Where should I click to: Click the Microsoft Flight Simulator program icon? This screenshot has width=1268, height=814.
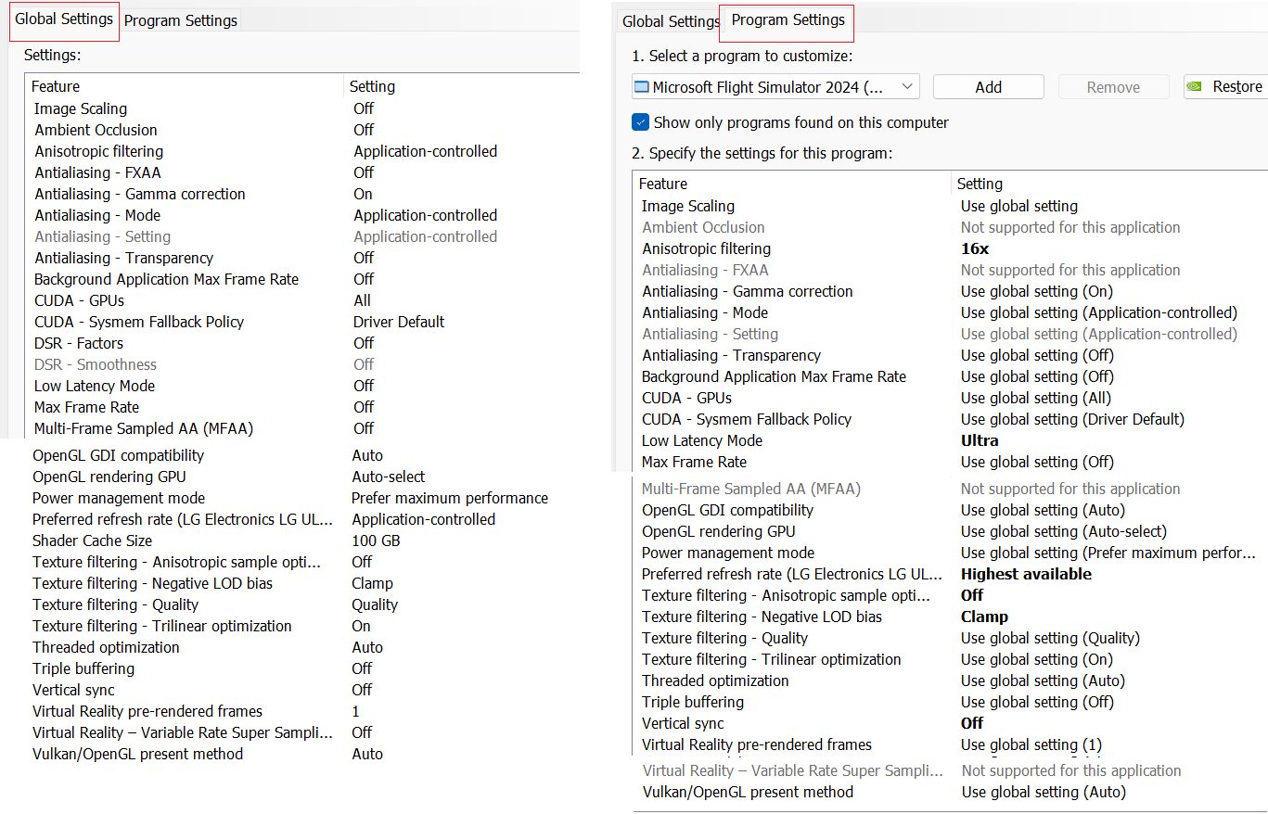[641, 87]
